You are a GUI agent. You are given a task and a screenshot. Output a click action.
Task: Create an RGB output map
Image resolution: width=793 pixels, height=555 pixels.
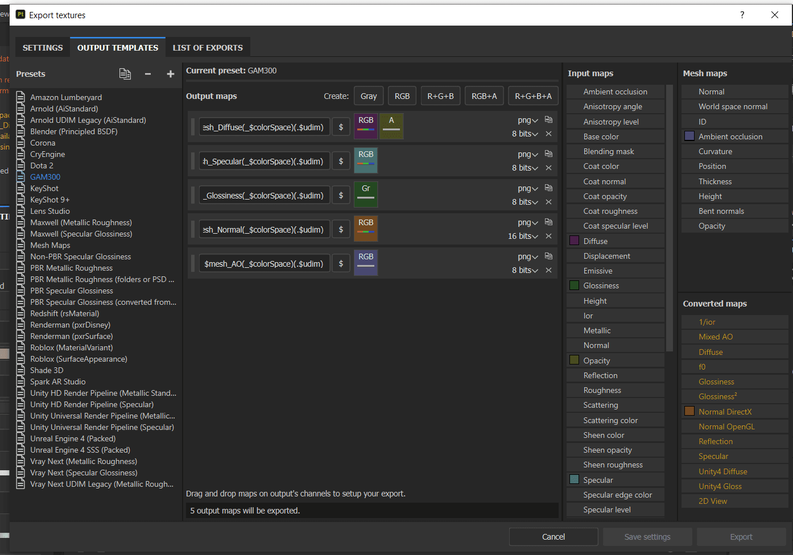tap(402, 96)
